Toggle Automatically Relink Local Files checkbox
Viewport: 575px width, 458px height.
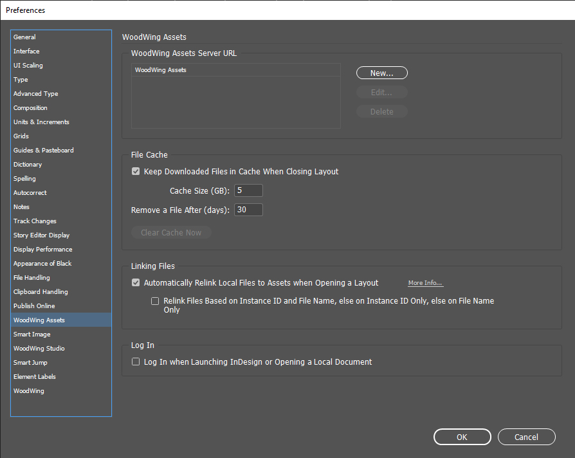(136, 283)
